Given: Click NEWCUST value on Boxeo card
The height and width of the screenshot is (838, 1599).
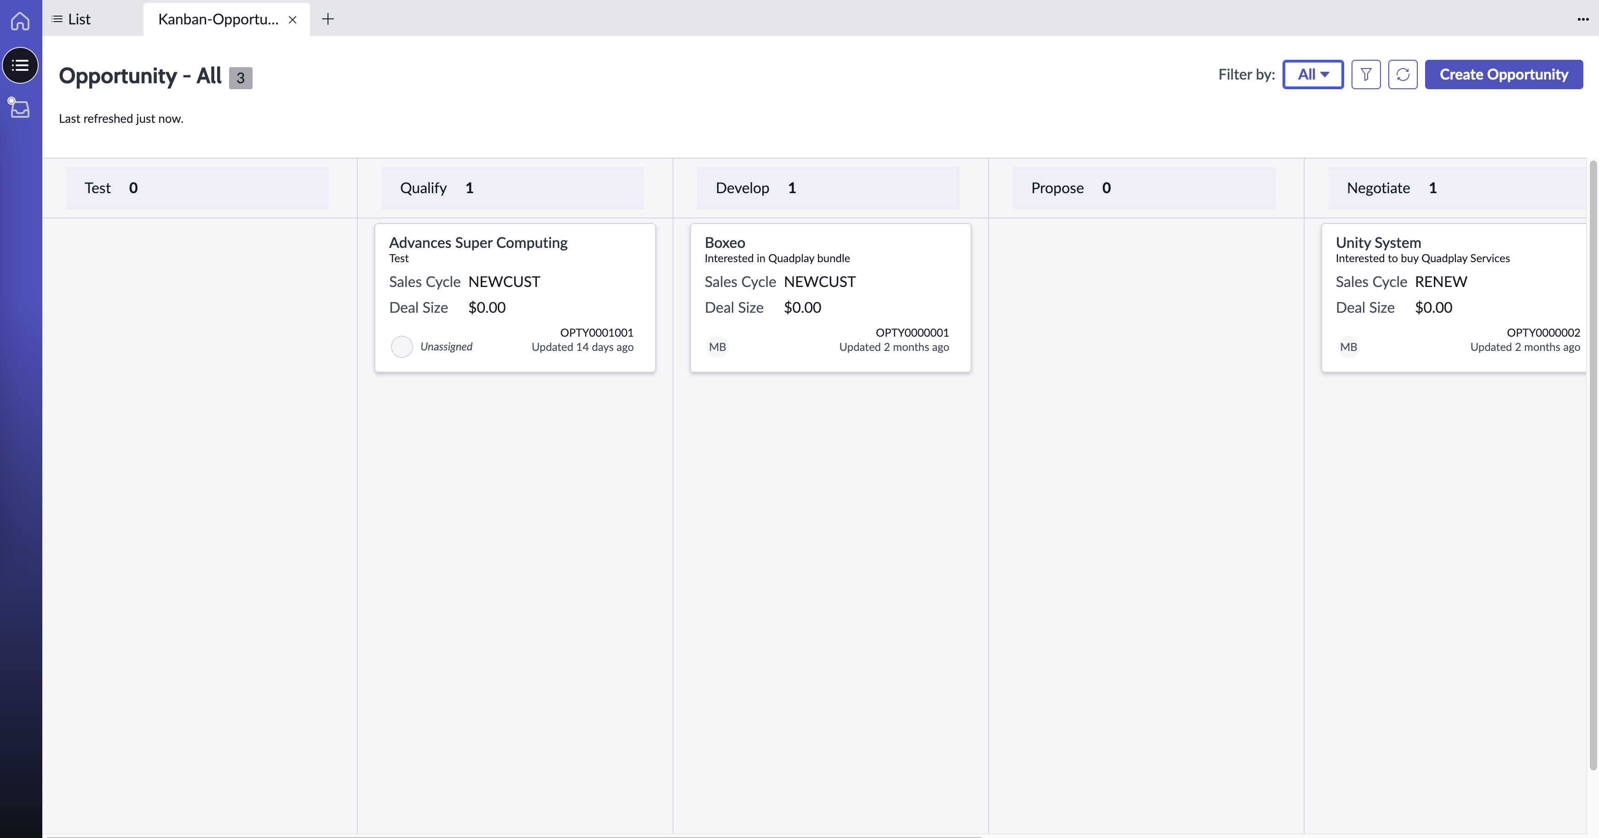Looking at the screenshot, I should tap(819, 282).
